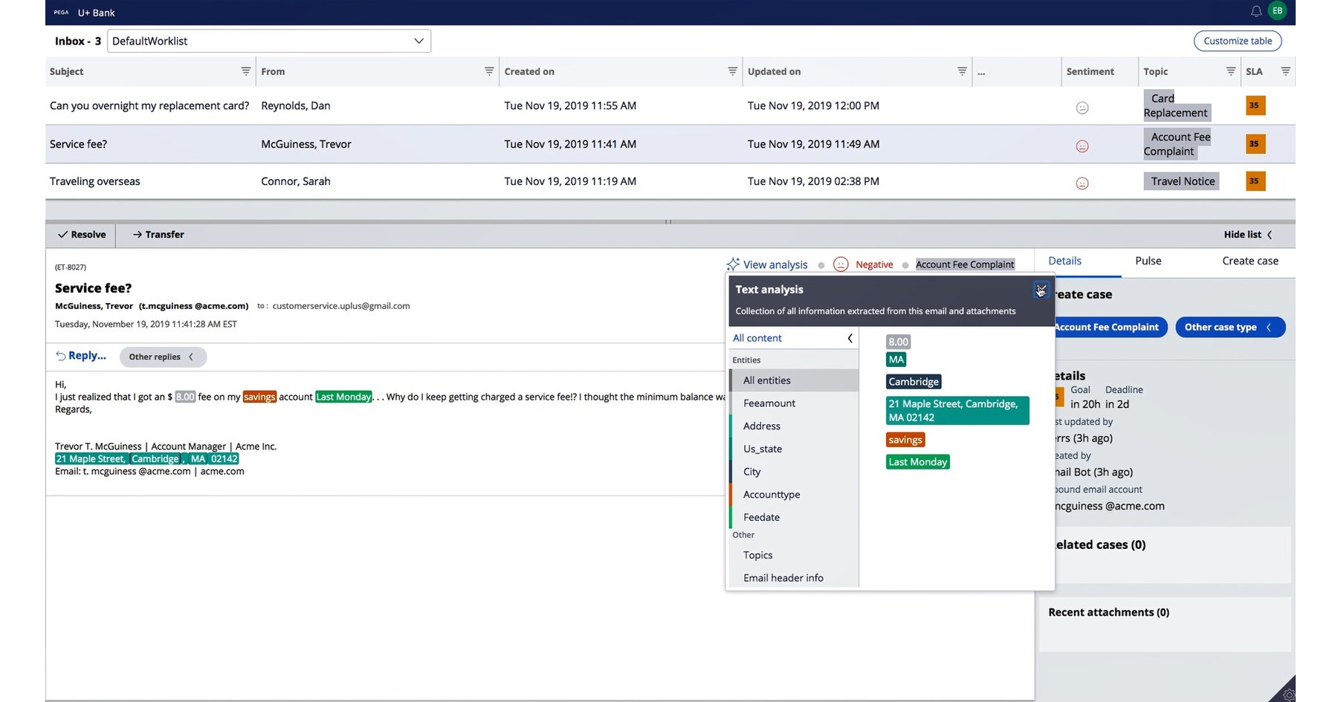
Task: Click the filter icon on the Topic column
Action: click(x=1231, y=71)
